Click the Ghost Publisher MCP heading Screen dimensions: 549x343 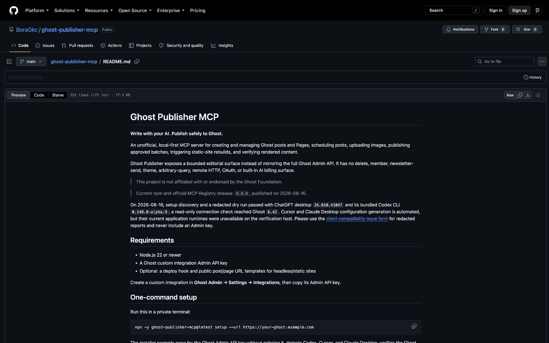click(174, 117)
